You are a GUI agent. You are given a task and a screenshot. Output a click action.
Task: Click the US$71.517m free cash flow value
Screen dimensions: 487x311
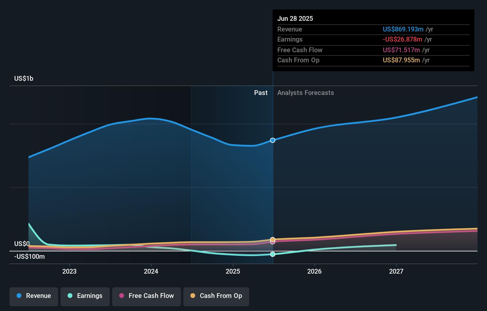401,50
